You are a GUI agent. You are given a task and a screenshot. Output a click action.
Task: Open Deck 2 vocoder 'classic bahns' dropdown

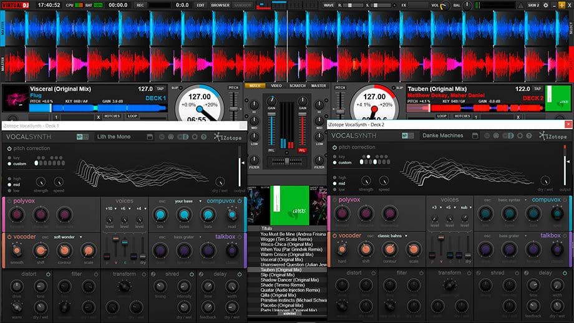coord(392,236)
